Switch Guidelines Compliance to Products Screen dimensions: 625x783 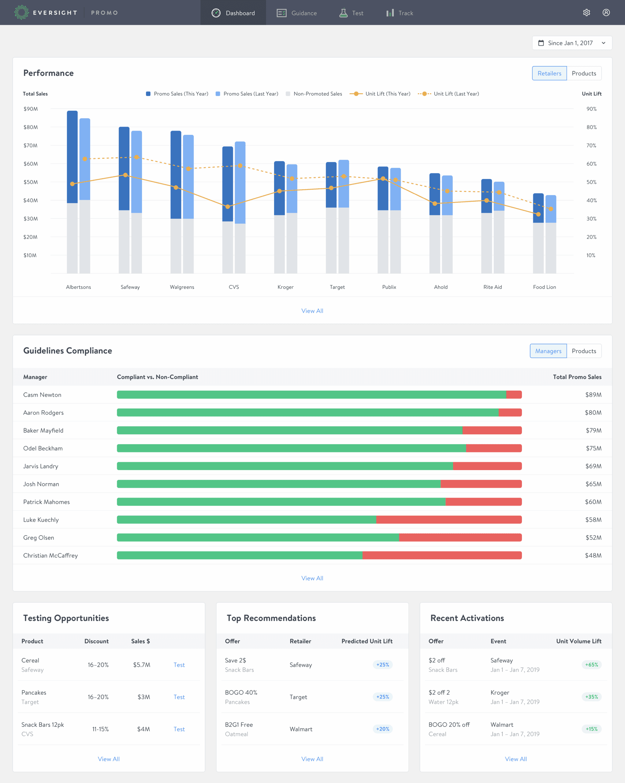click(584, 351)
